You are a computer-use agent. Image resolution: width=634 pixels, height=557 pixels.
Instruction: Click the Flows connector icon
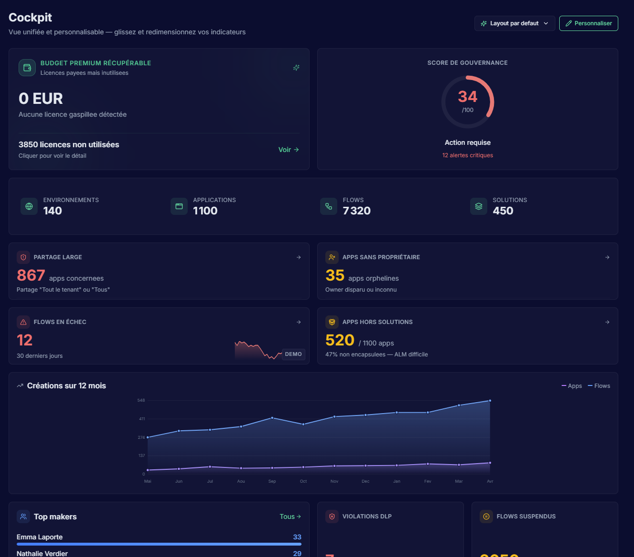pos(329,206)
